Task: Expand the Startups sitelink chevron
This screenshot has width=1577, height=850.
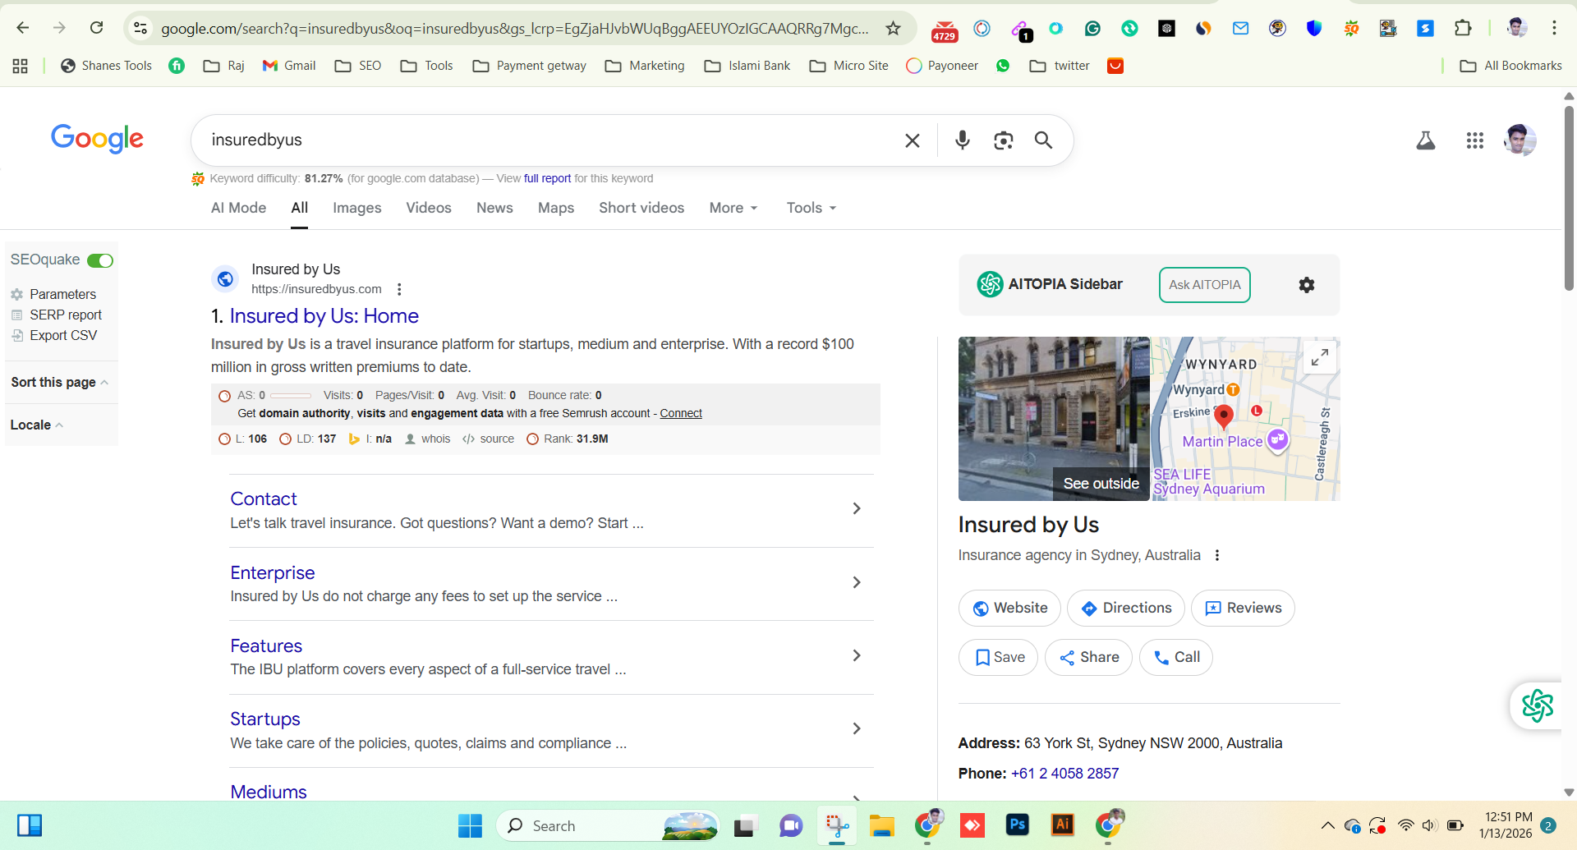Action: pyautogui.click(x=857, y=728)
